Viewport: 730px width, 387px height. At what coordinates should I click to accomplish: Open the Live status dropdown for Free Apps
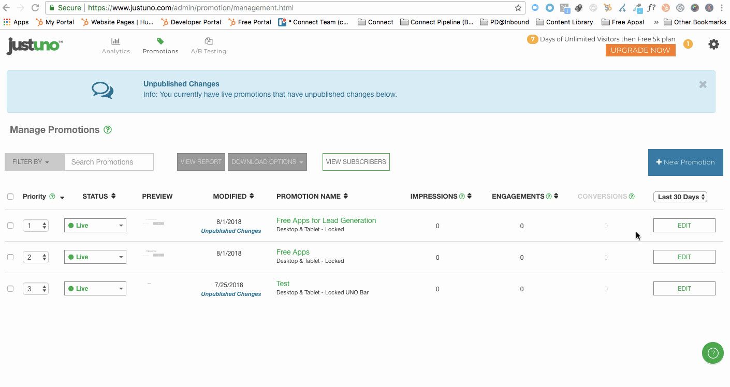95,257
